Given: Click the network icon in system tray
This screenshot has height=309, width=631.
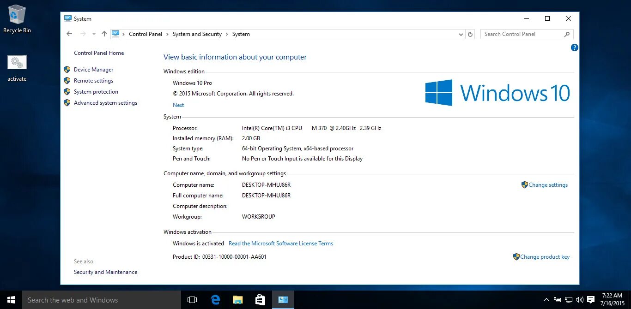Looking at the screenshot, I should [569, 300].
